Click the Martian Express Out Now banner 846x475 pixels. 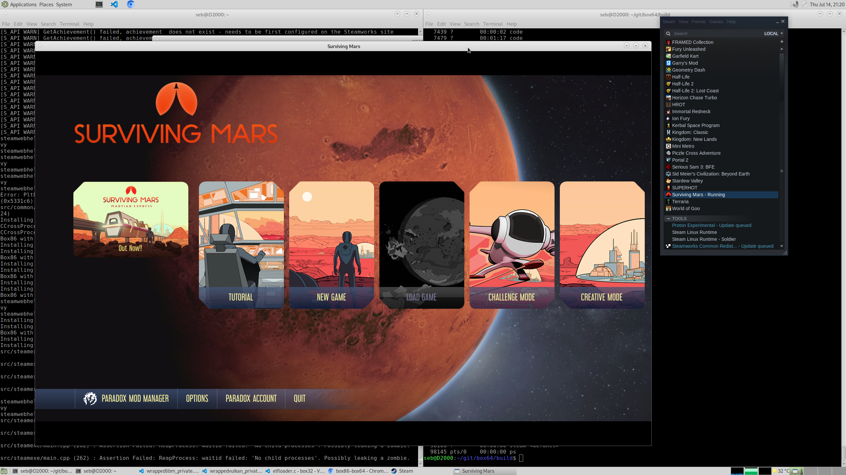[131, 219]
